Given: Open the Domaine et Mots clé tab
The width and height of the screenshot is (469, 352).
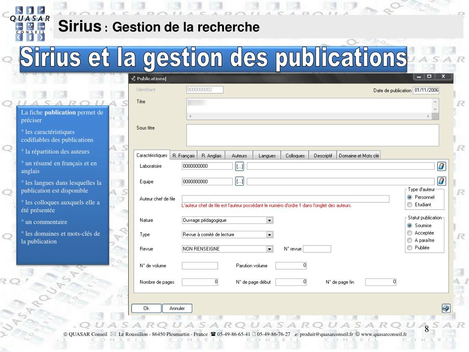Looking at the screenshot, I should tap(359, 156).
